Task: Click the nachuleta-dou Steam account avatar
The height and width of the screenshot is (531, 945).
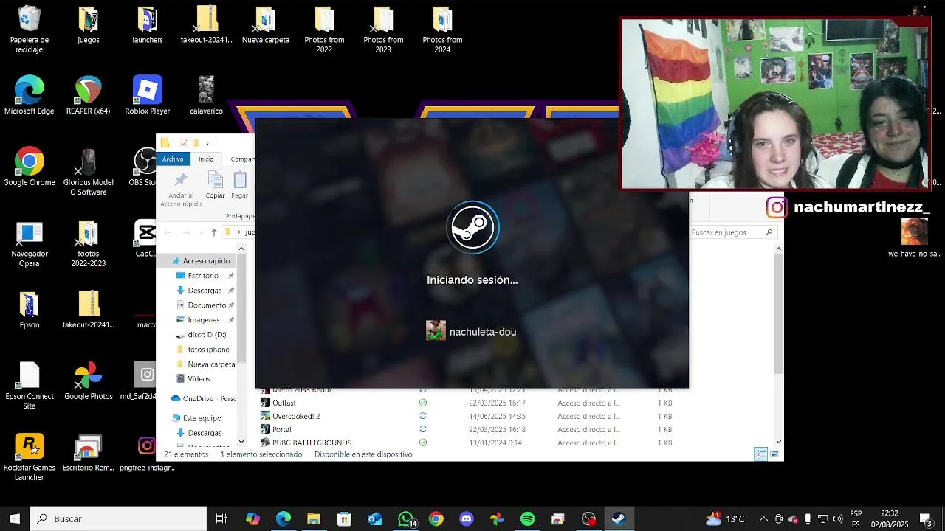Action: click(x=436, y=330)
